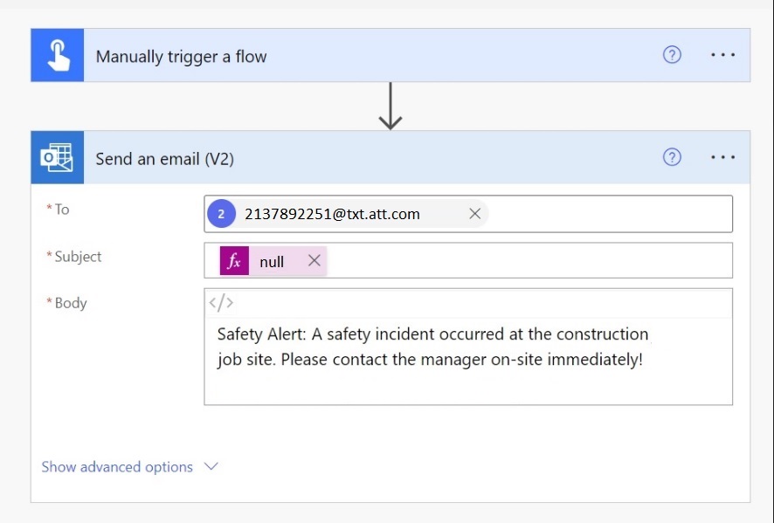The image size is (774, 523).
Task: Open help for Manually trigger a flow
Action: [x=672, y=55]
